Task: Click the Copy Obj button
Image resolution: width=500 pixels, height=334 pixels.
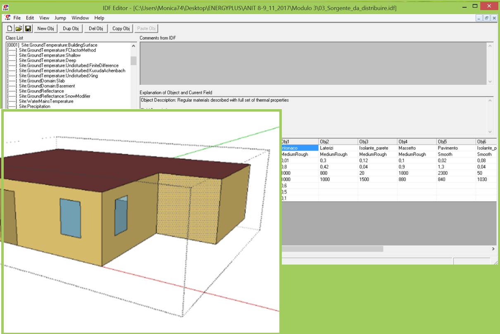Action: click(121, 29)
